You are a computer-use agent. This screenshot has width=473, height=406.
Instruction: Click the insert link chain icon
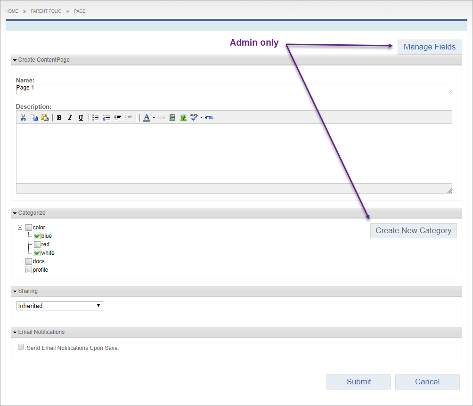tap(162, 118)
